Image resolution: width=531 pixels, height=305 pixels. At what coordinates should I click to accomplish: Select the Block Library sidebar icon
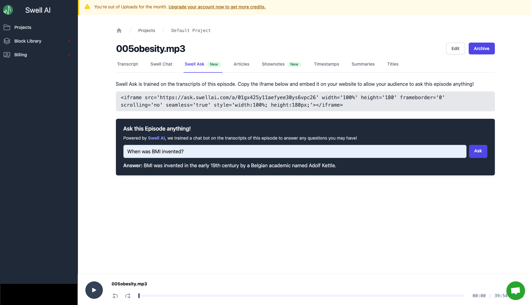tap(7, 41)
